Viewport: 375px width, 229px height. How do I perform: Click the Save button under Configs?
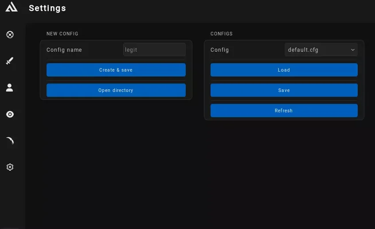[x=284, y=90]
